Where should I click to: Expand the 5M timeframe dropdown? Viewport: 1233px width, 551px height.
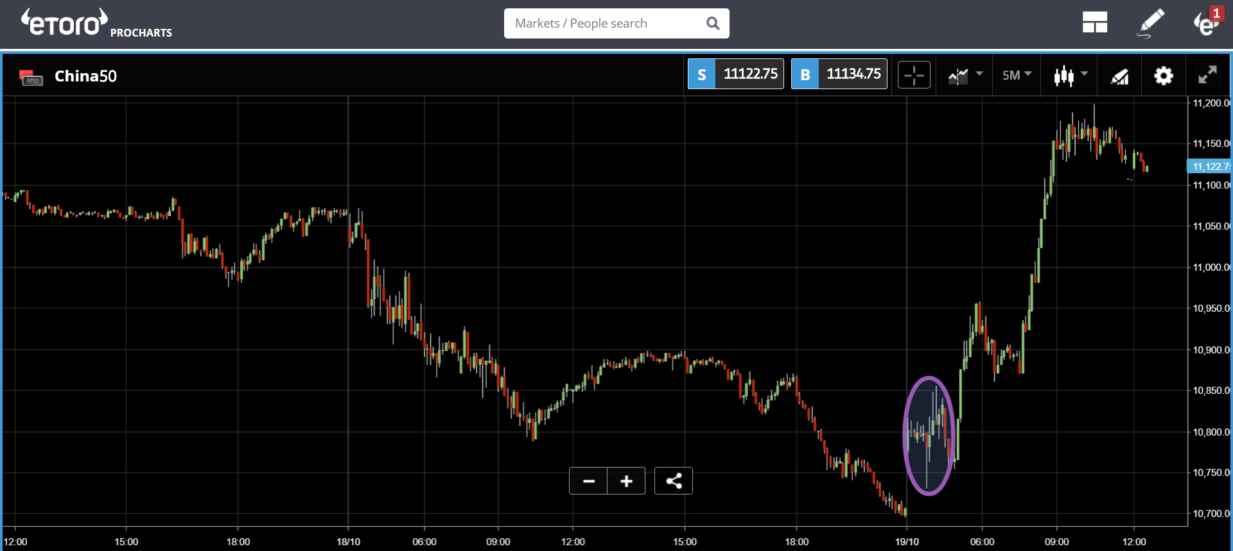(x=1017, y=75)
